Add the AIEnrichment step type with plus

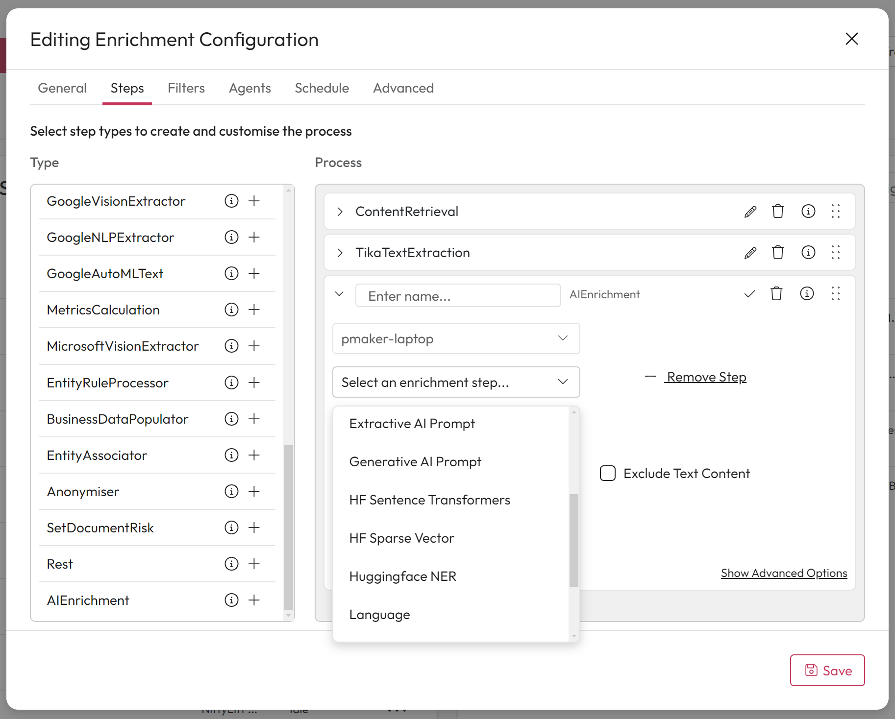[254, 600]
